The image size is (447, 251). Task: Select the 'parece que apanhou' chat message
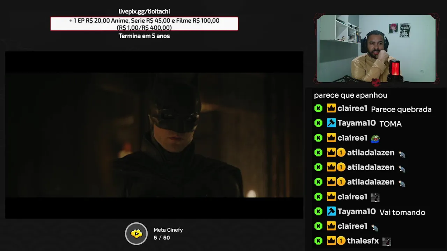point(351,95)
